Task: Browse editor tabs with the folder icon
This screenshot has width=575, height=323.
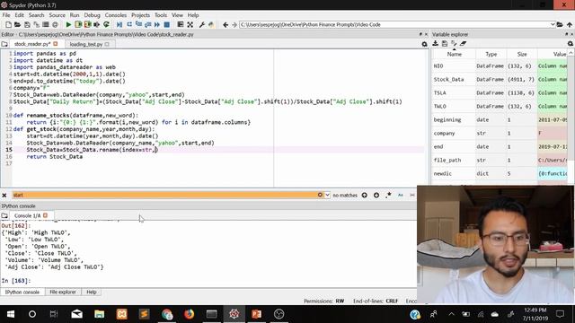Action: 4,44
